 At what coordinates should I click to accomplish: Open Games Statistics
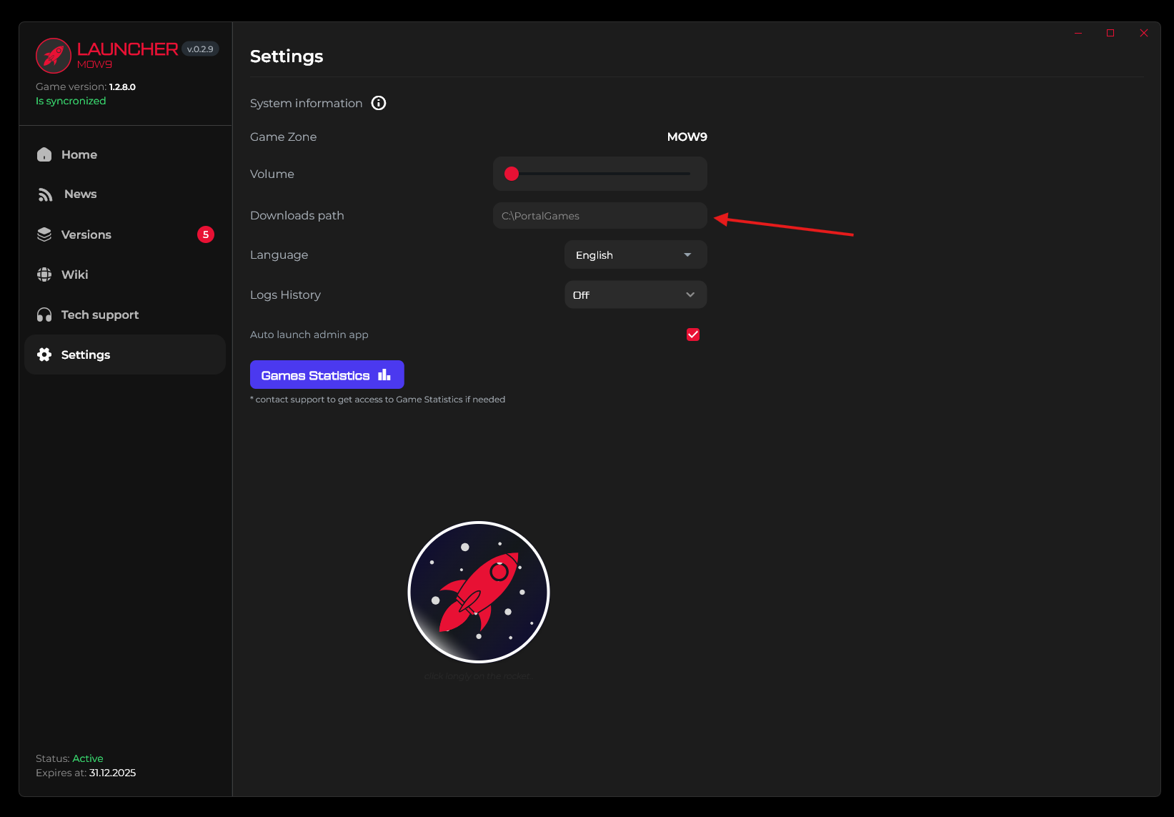click(327, 375)
